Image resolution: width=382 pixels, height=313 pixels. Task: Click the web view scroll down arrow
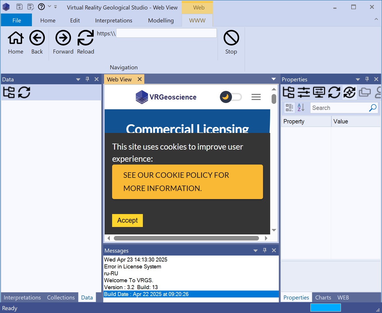coord(274,230)
